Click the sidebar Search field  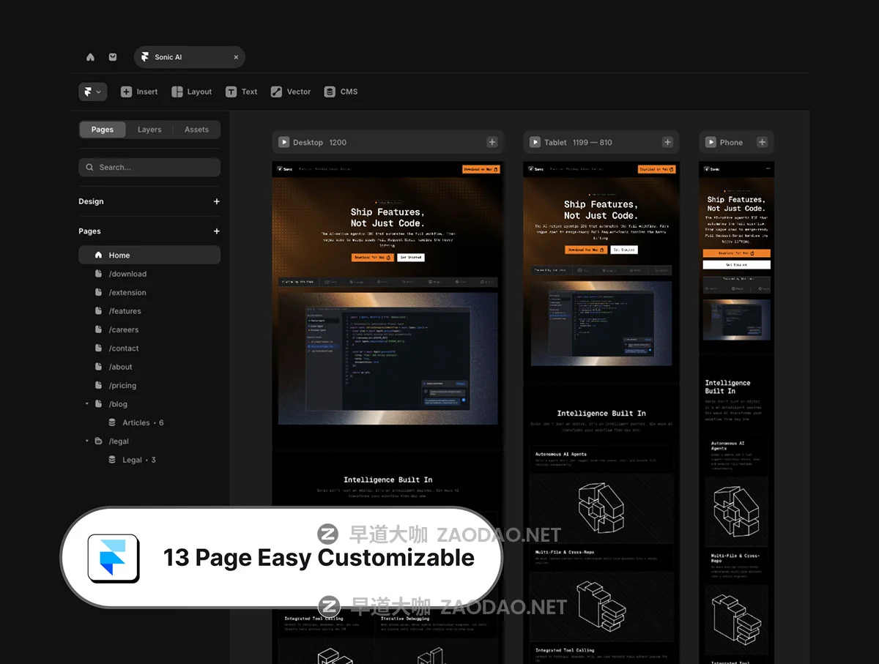[x=149, y=168]
